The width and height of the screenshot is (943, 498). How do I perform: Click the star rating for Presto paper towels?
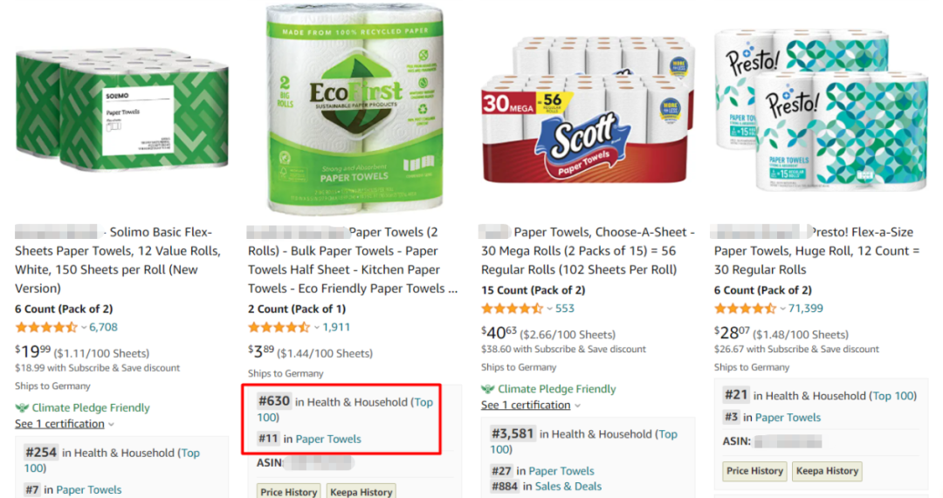[745, 309]
